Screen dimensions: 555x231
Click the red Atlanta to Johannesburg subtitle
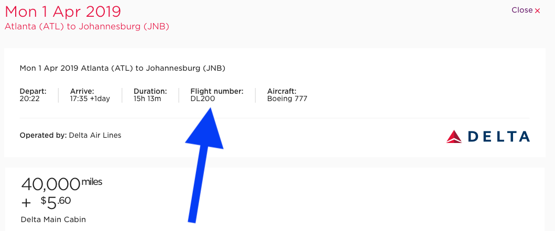coord(87,26)
